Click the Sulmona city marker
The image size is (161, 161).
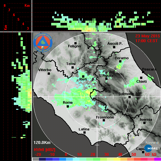point(130,97)
